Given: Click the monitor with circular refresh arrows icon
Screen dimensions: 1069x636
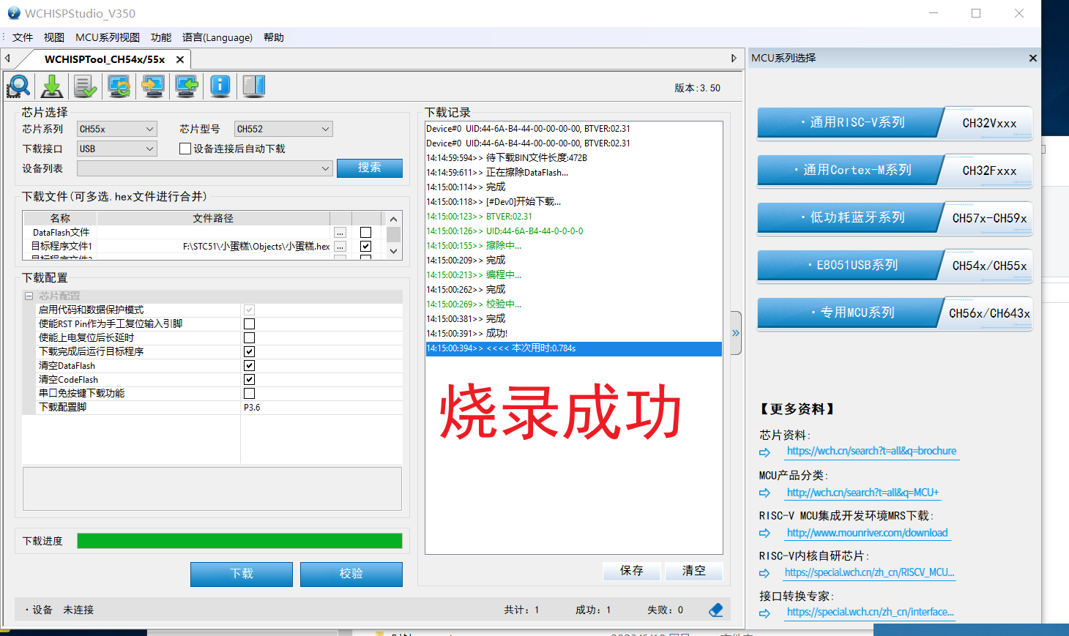Looking at the screenshot, I should click(119, 86).
